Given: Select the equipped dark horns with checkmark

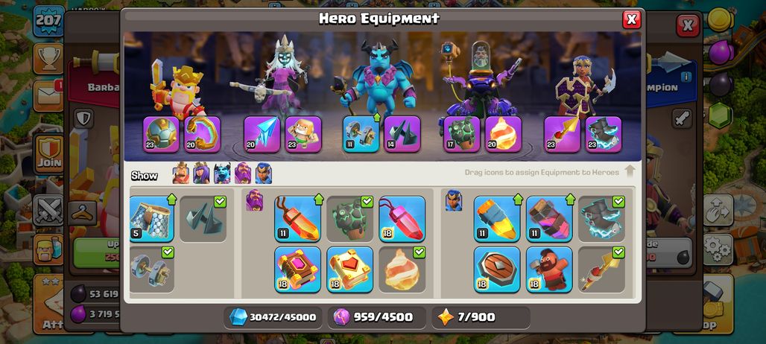Looking at the screenshot, I should tap(203, 219).
